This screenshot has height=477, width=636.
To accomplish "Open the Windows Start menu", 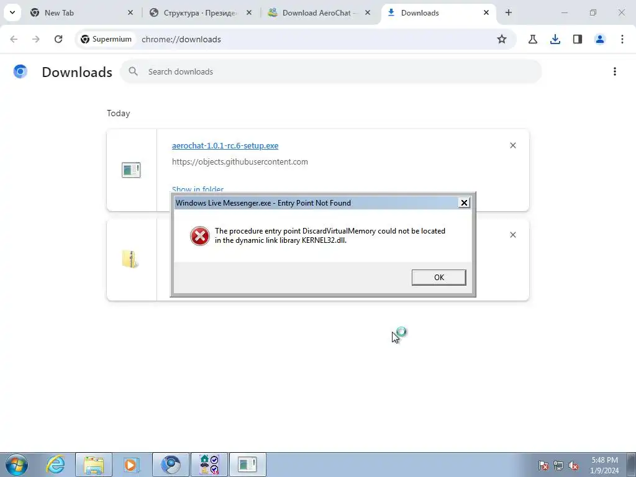I will pyautogui.click(x=17, y=465).
